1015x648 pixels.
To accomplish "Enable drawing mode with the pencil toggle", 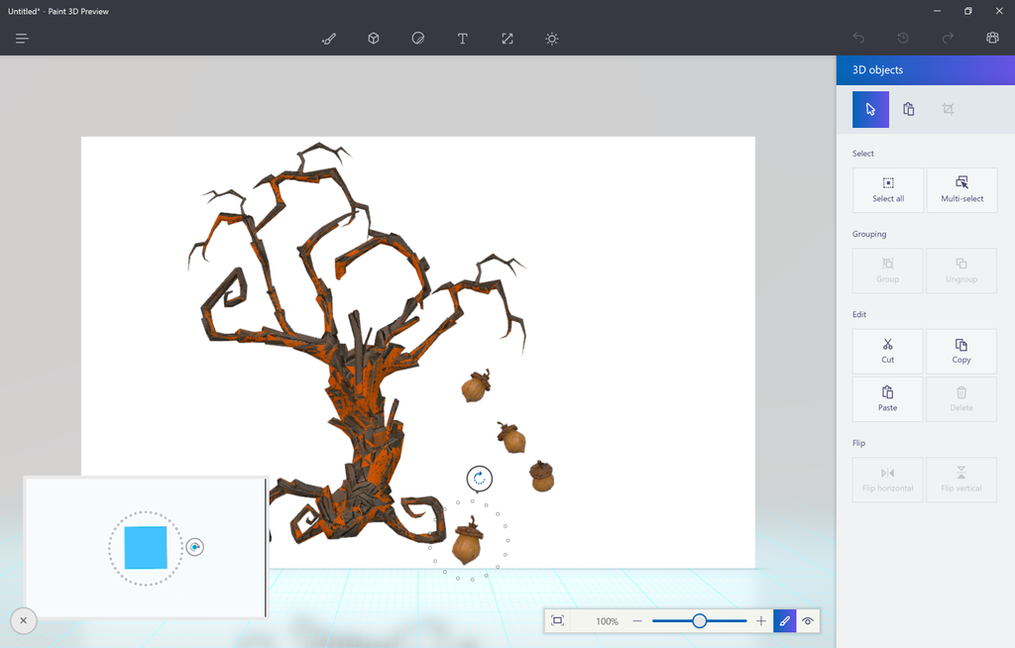I will click(x=784, y=620).
